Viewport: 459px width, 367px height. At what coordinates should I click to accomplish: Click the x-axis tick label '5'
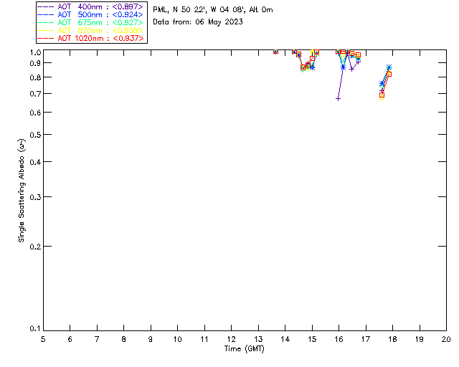[x=43, y=339]
